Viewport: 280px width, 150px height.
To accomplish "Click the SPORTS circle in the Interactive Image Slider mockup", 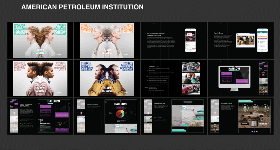I will (x=184, y=107).
